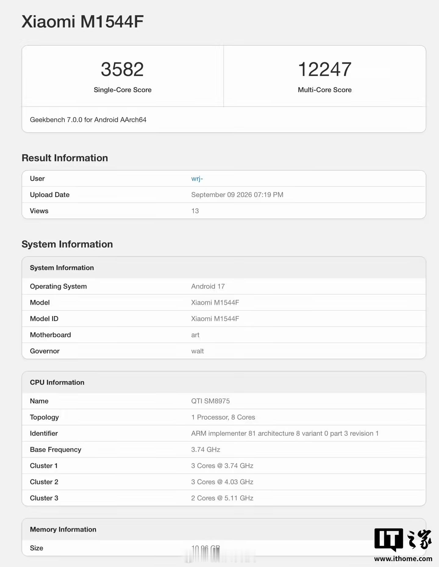This screenshot has width=439, height=567.
Task: Click the Governor label
Action: [45, 351]
